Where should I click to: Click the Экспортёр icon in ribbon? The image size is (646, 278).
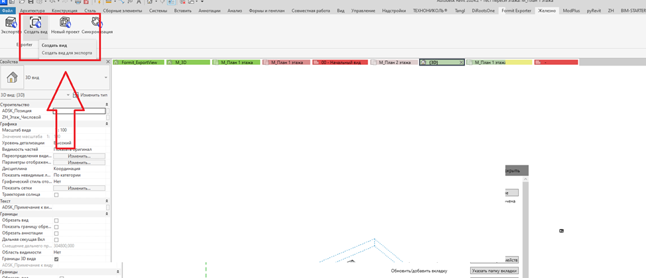[11, 23]
